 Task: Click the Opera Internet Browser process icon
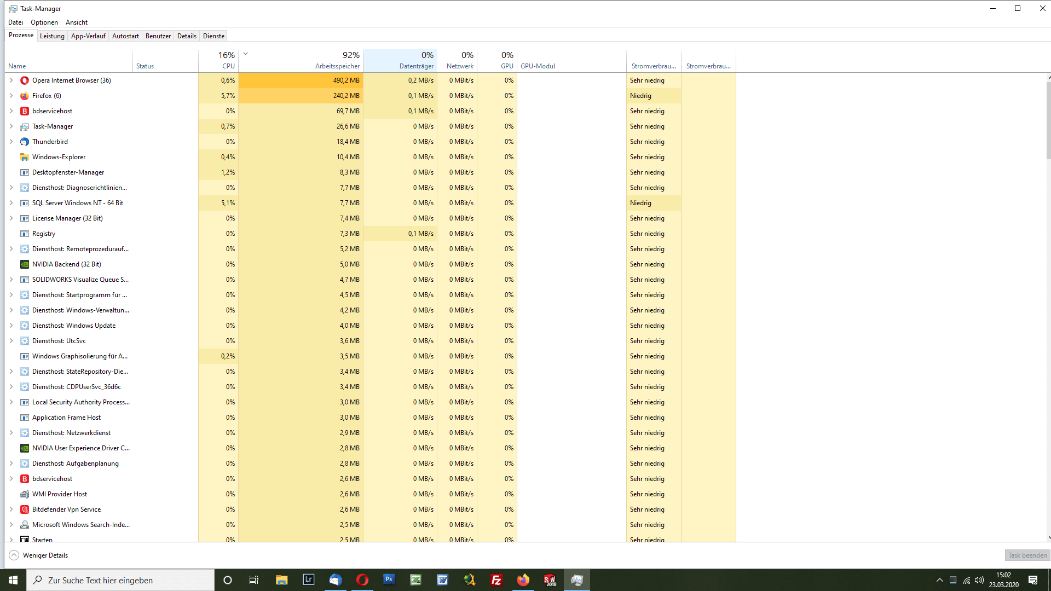tap(25, 80)
